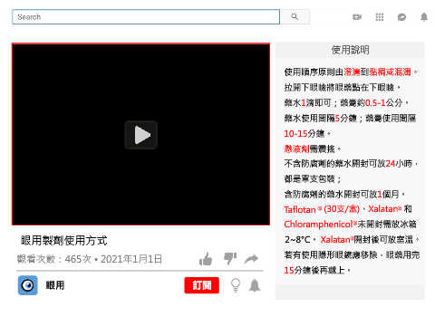This screenshot has width=435, height=326.
Task: Dislike the video with the thumbs down icon
Action: tap(230, 259)
